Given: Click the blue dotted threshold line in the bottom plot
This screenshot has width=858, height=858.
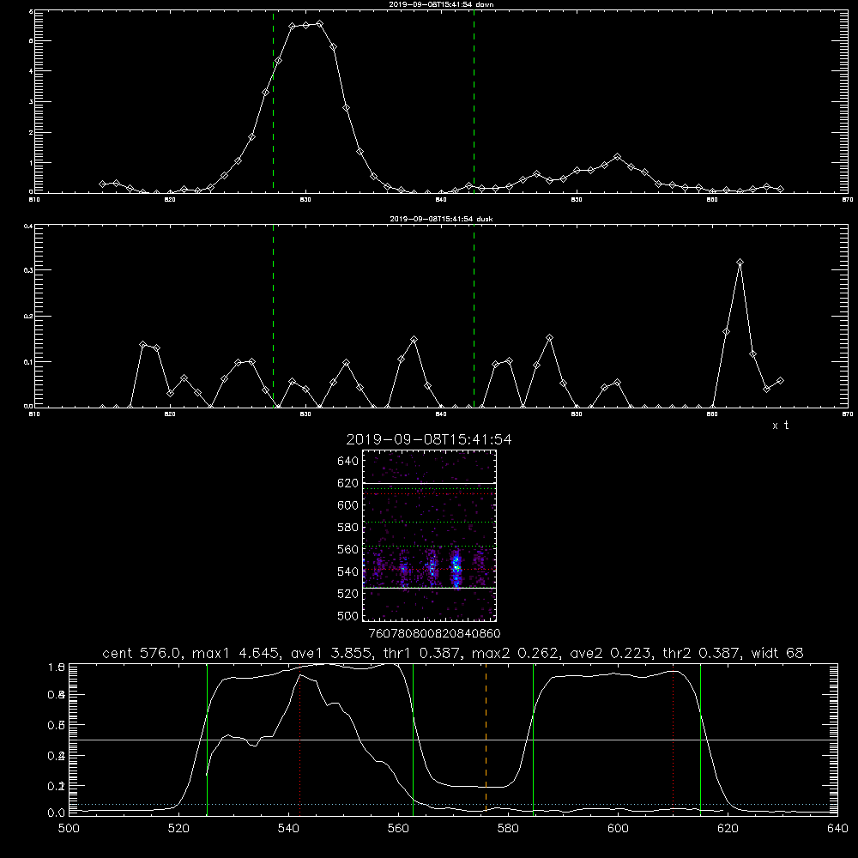Looking at the screenshot, I should (453, 804).
